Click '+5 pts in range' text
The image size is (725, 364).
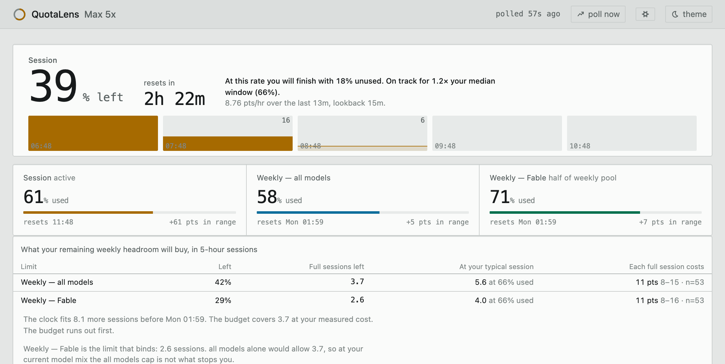pos(437,222)
